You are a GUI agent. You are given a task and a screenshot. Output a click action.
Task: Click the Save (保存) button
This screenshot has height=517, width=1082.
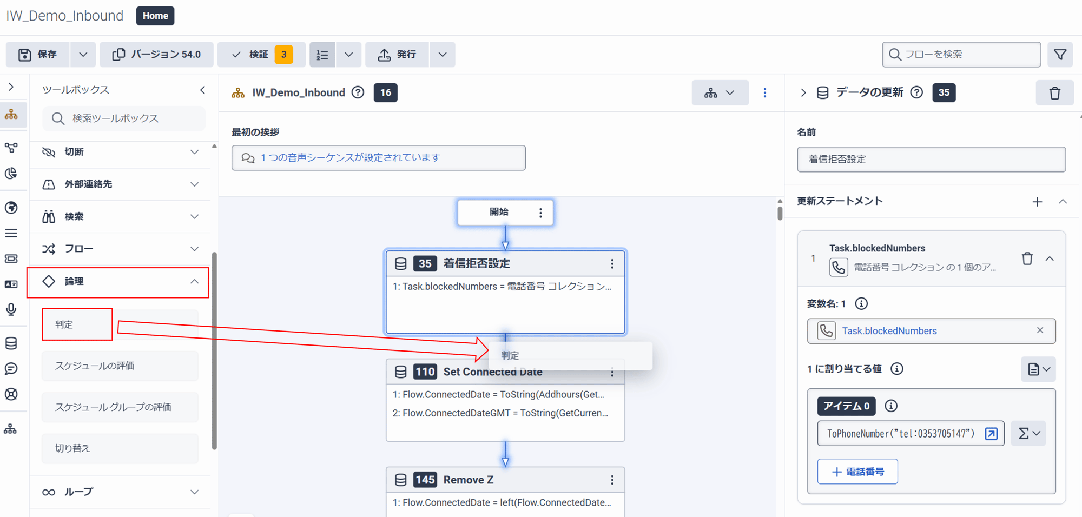[x=38, y=55]
